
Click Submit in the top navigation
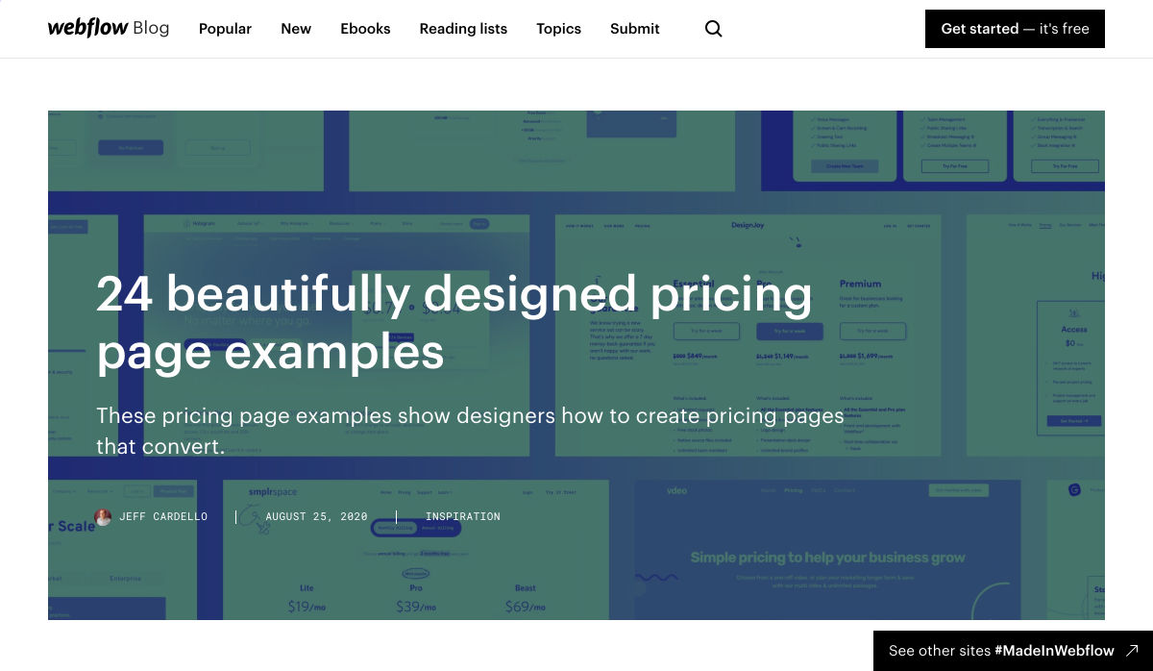coord(635,29)
